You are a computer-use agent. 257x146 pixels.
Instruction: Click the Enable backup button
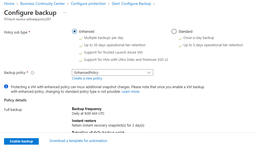point(21,141)
